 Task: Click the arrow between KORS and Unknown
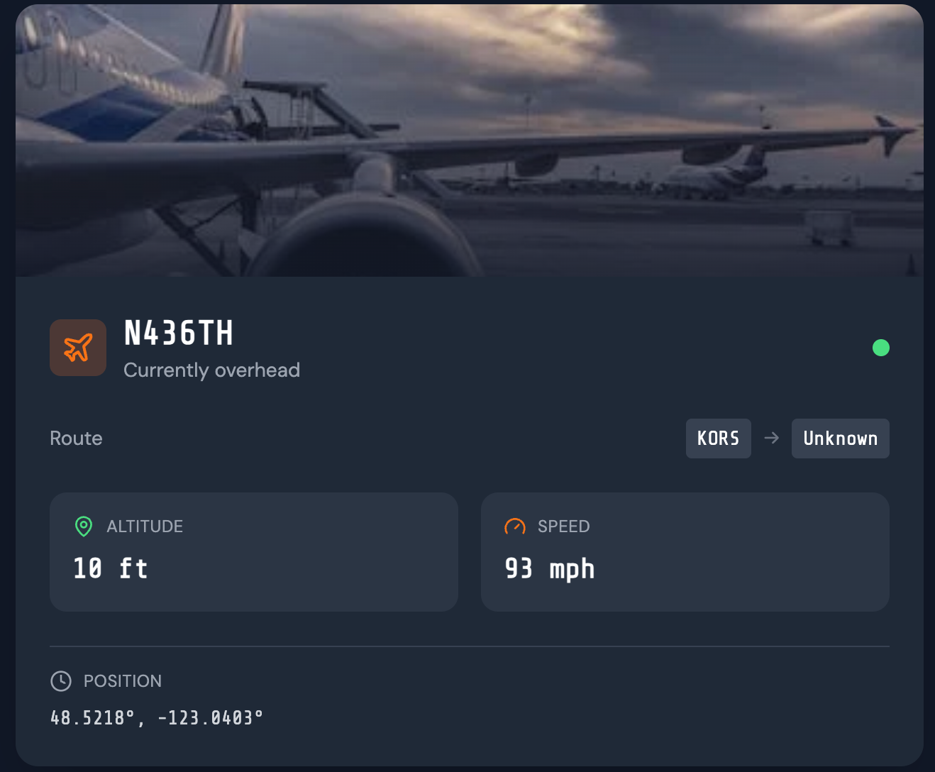(x=772, y=439)
